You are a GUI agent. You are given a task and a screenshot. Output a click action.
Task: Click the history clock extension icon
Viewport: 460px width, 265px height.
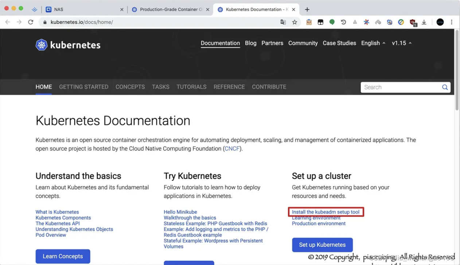(x=343, y=22)
